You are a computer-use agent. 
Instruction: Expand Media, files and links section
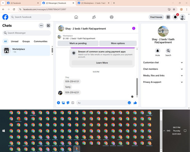click(163, 76)
